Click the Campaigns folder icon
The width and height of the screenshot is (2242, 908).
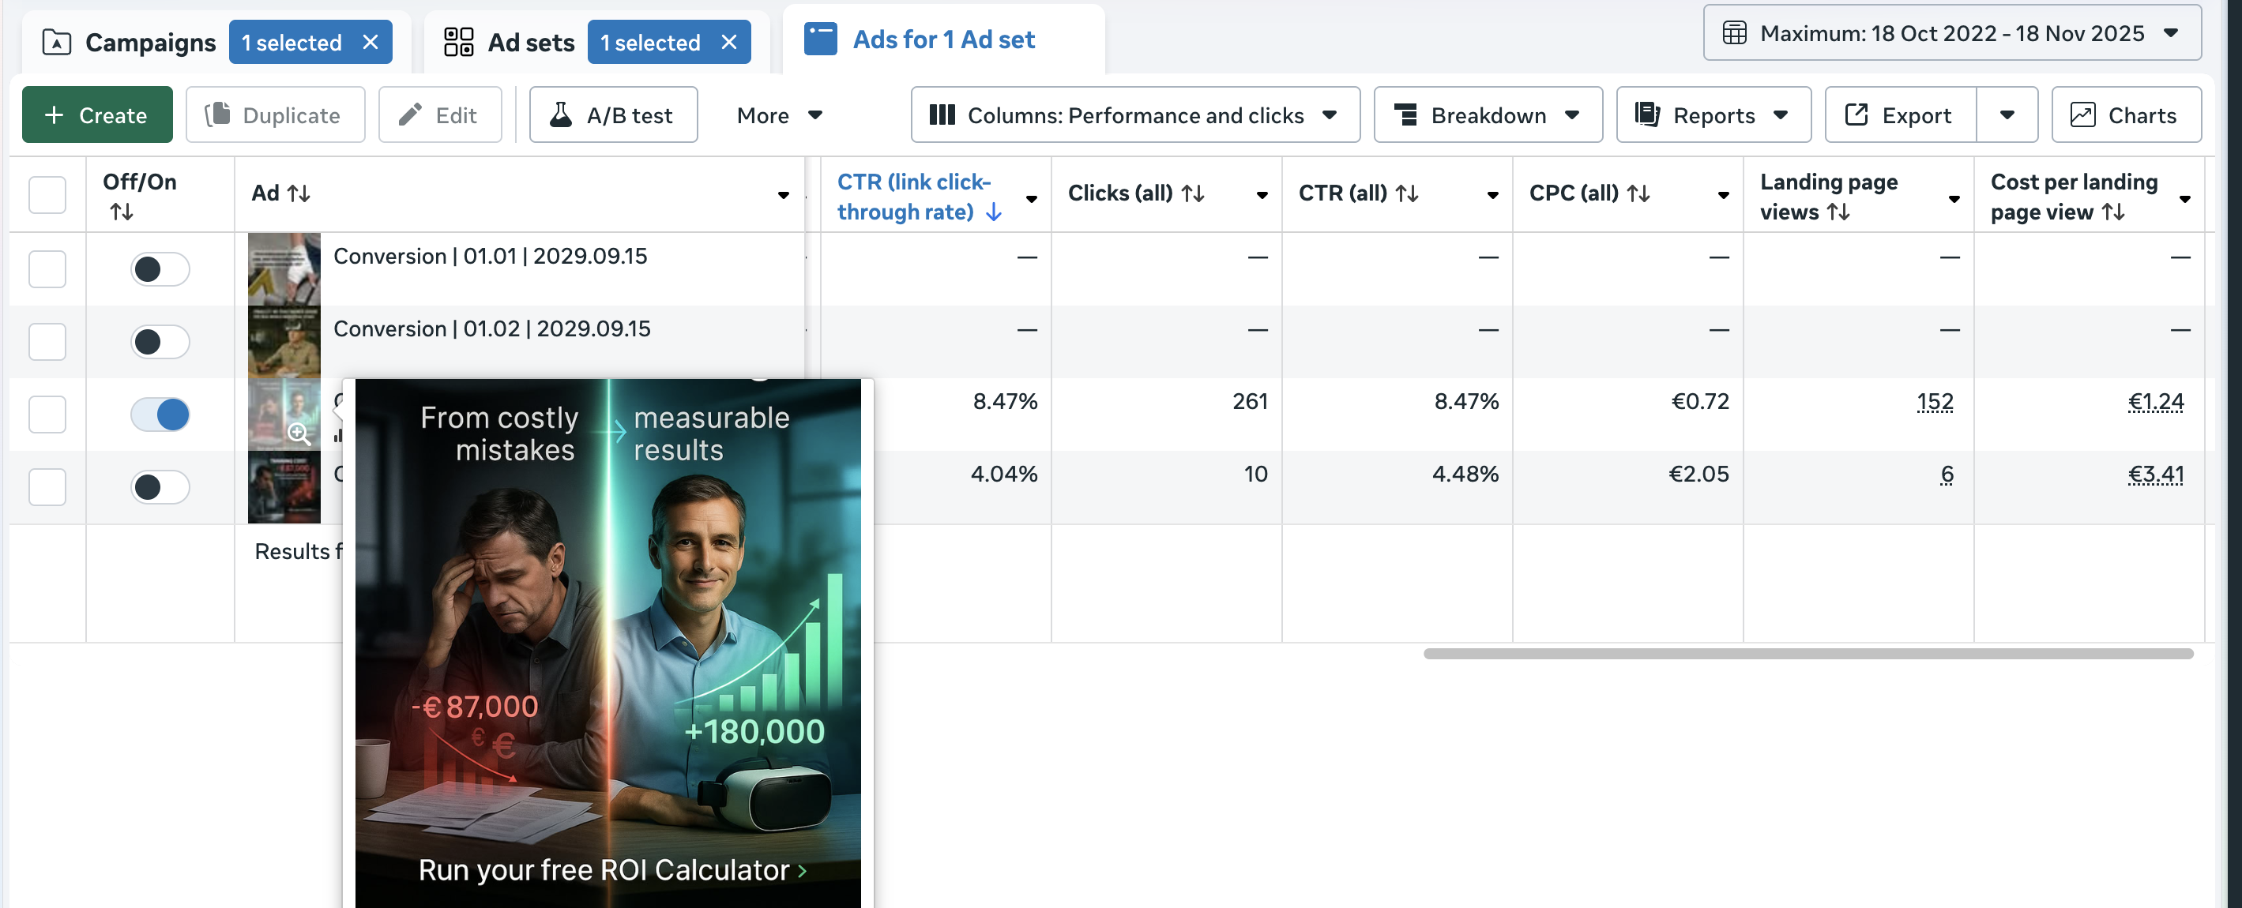57,42
